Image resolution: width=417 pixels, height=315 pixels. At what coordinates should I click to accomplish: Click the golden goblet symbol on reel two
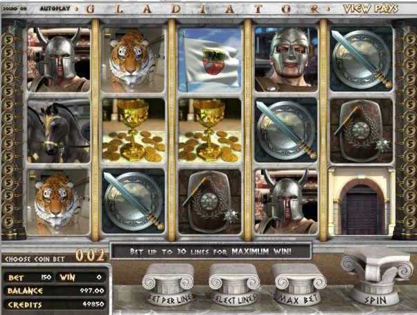(x=134, y=130)
